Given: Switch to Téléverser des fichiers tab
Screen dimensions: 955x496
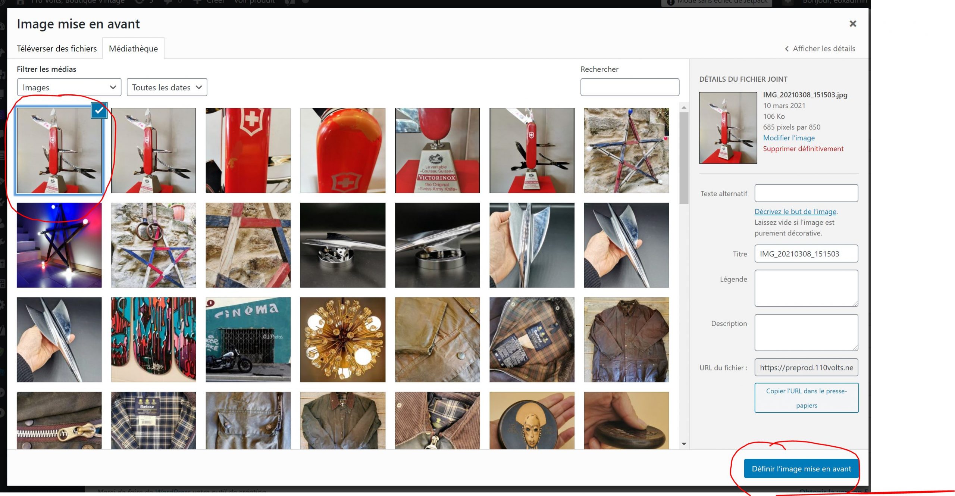Looking at the screenshot, I should [57, 49].
